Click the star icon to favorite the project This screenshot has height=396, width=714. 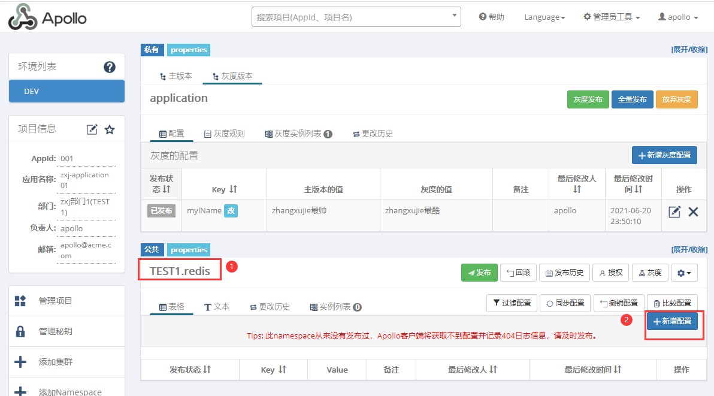pos(109,128)
